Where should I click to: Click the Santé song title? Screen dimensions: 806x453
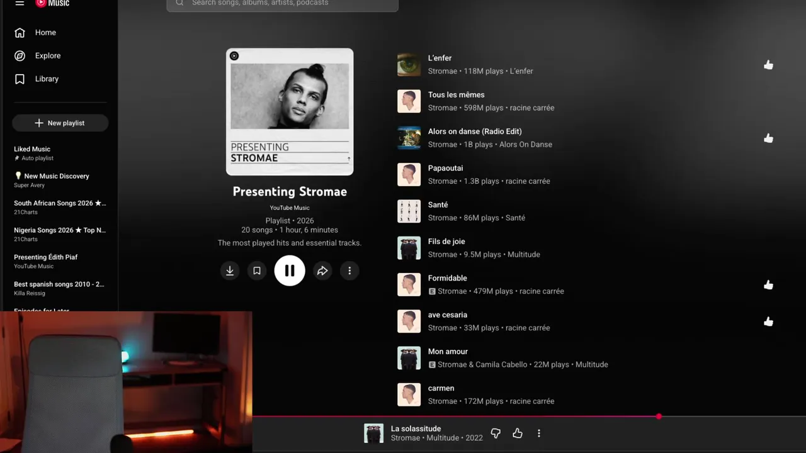coord(438,204)
